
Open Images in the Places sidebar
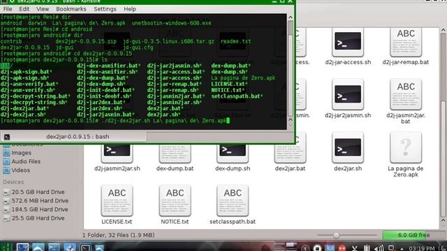(22, 153)
